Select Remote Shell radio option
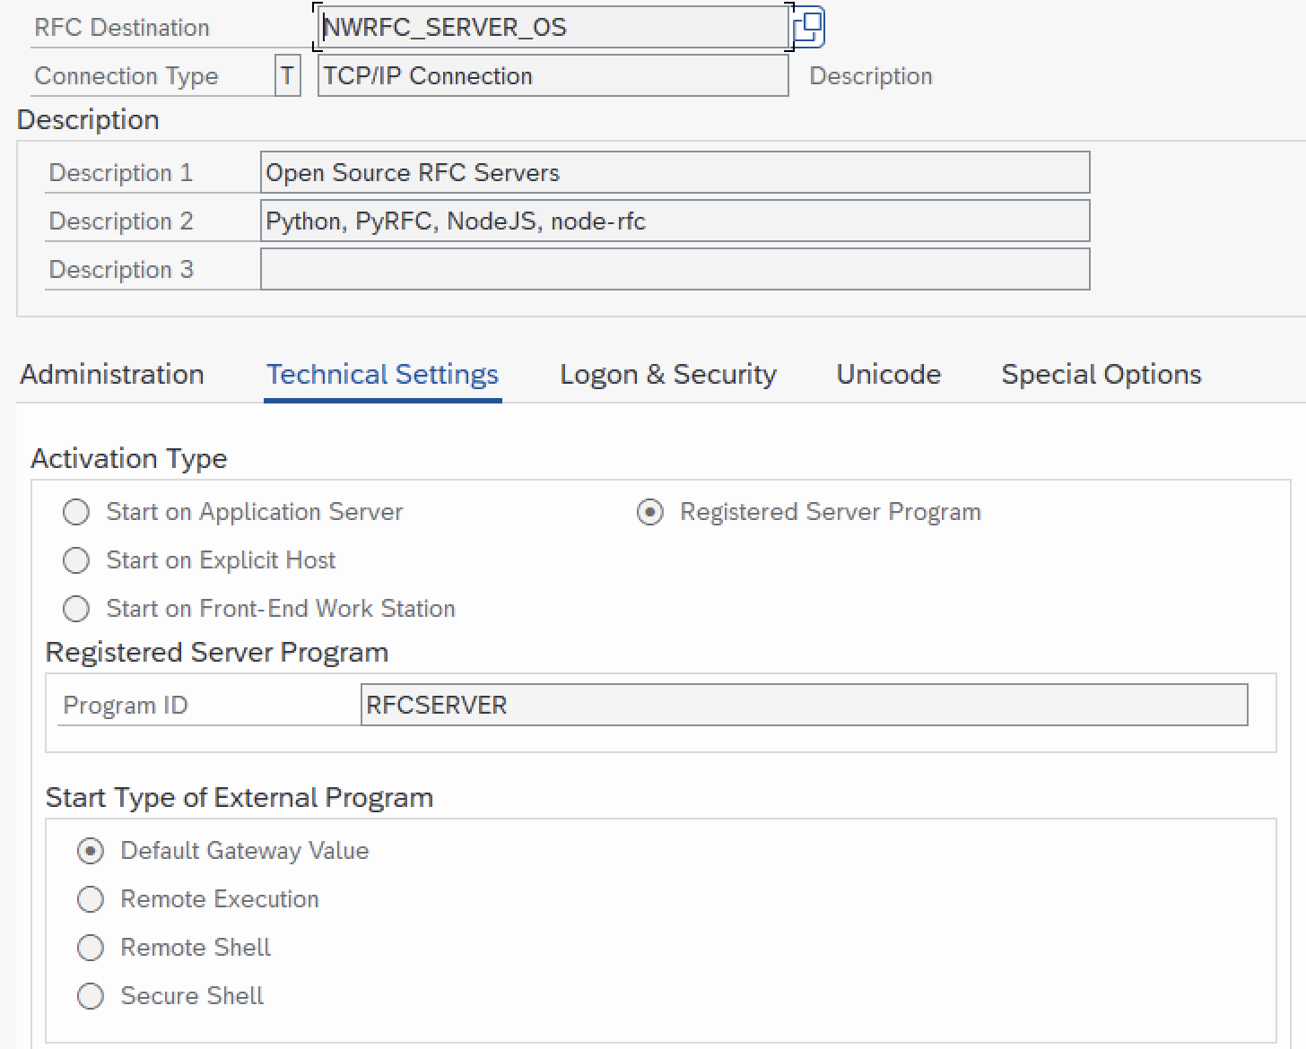The image size is (1306, 1049). [91, 948]
